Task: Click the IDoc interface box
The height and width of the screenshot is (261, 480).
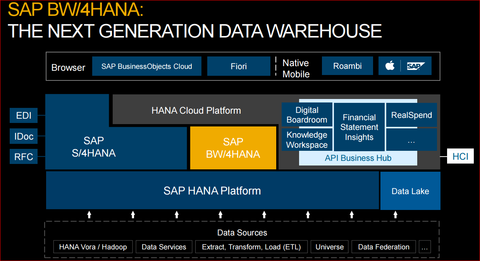Action: pyautogui.click(x=24, y=136)
